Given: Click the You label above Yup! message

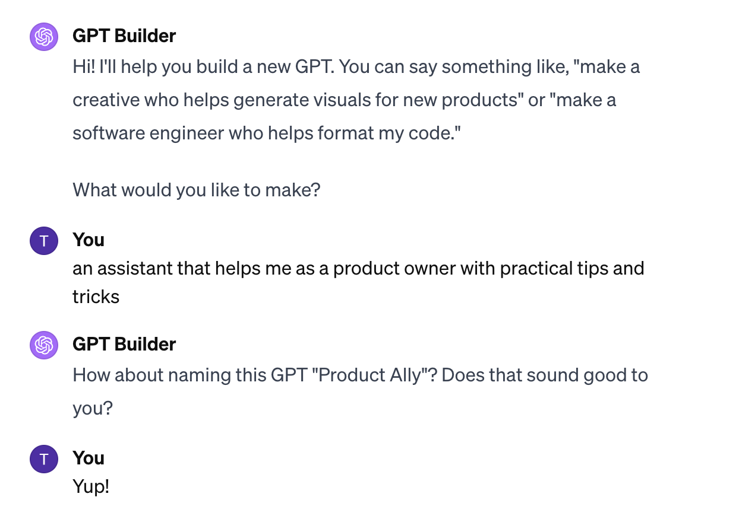Looking at the screenshot, I should coord(89,458).
